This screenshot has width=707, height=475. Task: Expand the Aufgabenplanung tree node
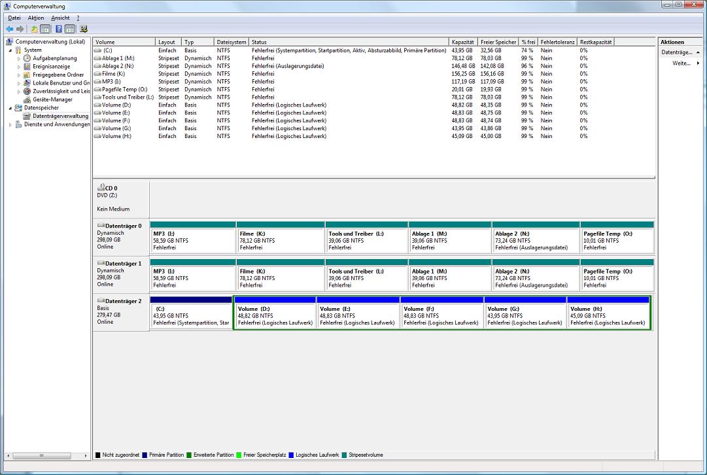[19, 59]
